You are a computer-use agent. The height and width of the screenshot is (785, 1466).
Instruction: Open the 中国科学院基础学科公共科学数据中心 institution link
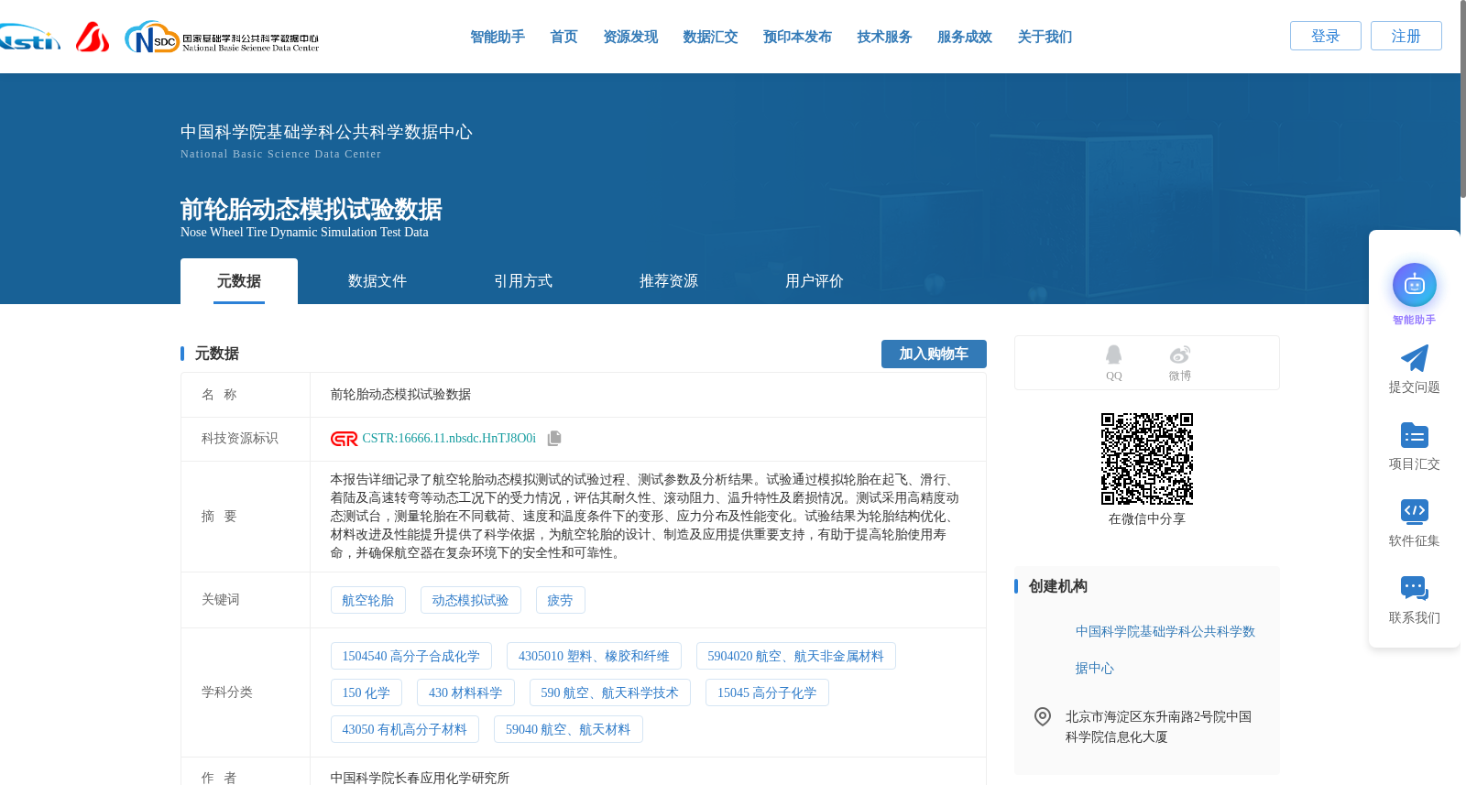[x=1165, y=649]
